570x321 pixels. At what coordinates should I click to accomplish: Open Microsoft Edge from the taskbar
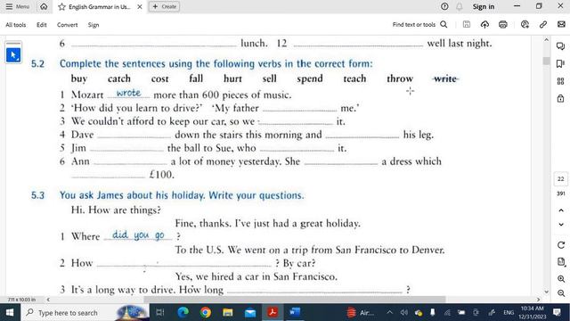(x=183, y=312)
